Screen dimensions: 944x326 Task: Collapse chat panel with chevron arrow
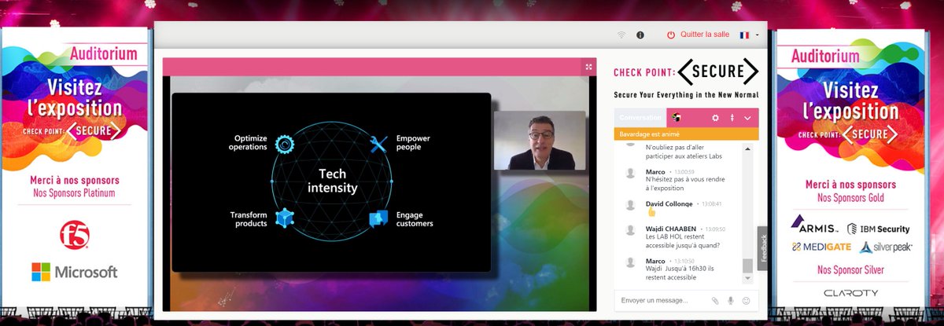[747, 118]
